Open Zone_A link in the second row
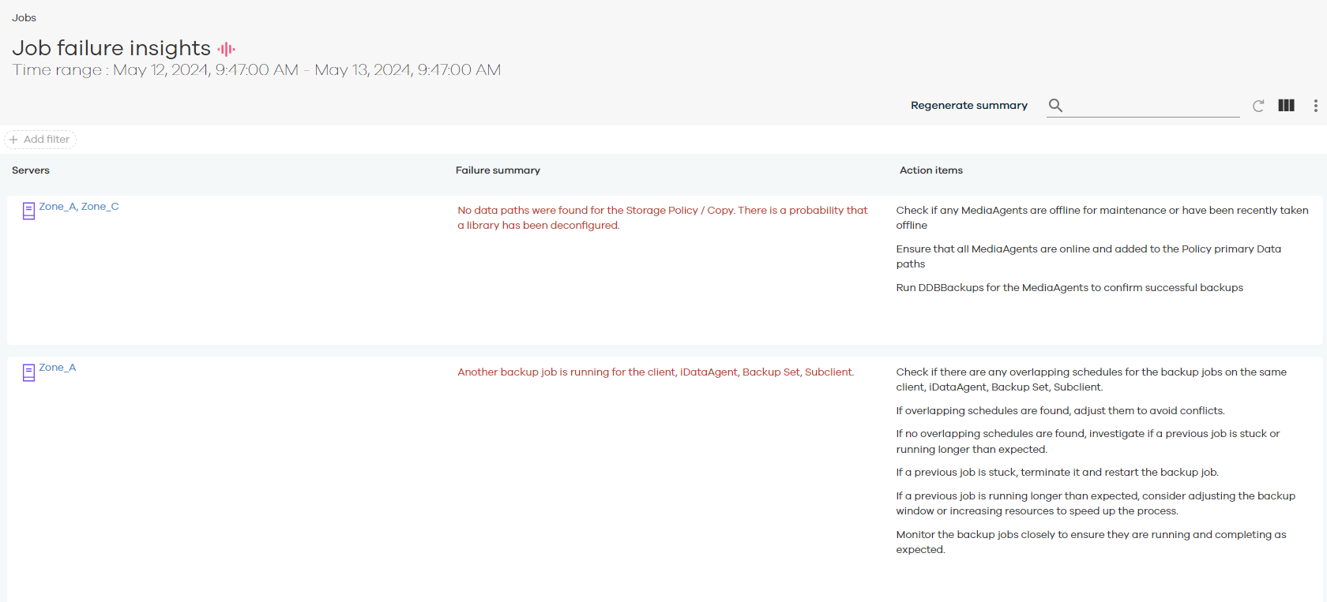This screenshot has height=602, width=1327. click(x=58, y=368)
